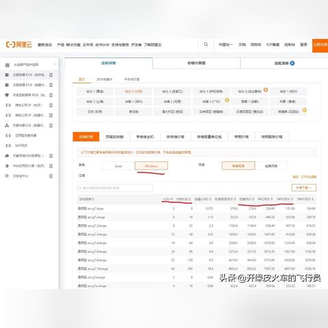The width and height of the screenshot is (328, 328).
Task: Sort by 内存(GiB) column header
Action: pyautogui.click(x=183, y=200)
